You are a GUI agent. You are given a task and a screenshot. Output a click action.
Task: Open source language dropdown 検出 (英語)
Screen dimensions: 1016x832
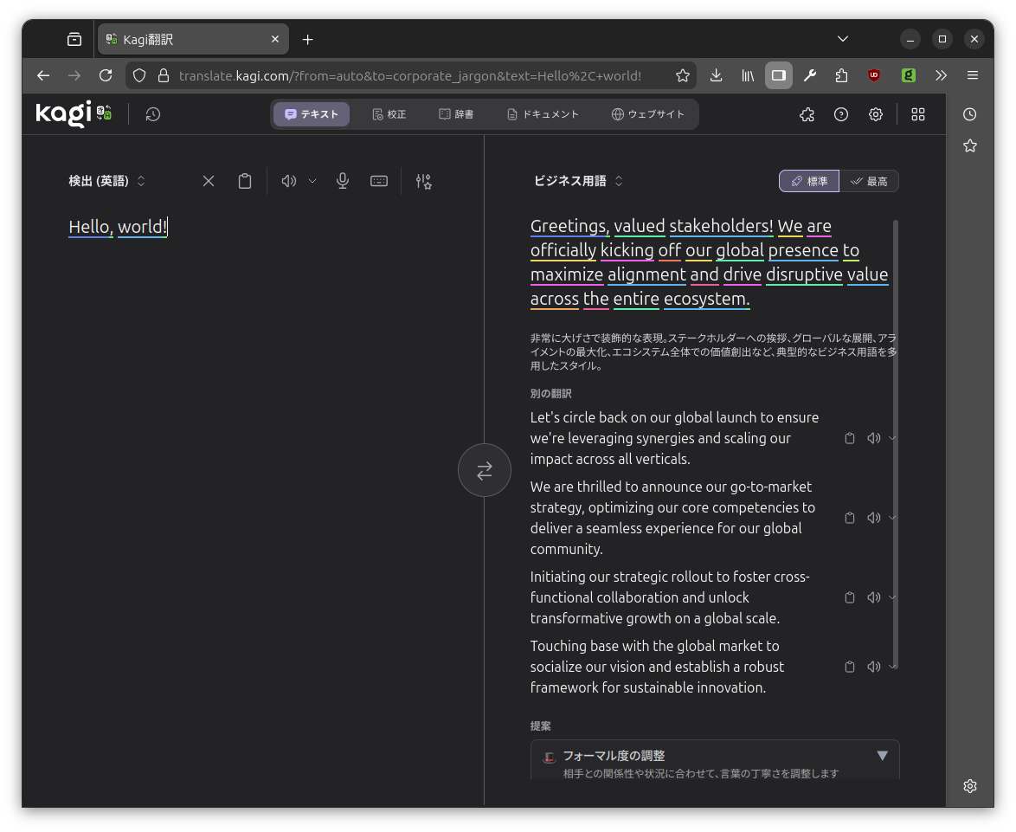pos(107,181)
